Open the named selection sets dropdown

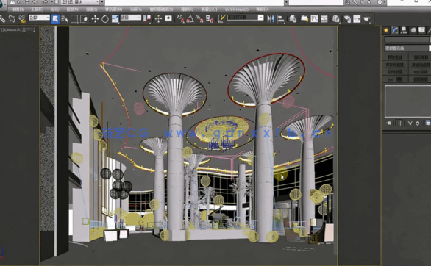coord(245,18)
